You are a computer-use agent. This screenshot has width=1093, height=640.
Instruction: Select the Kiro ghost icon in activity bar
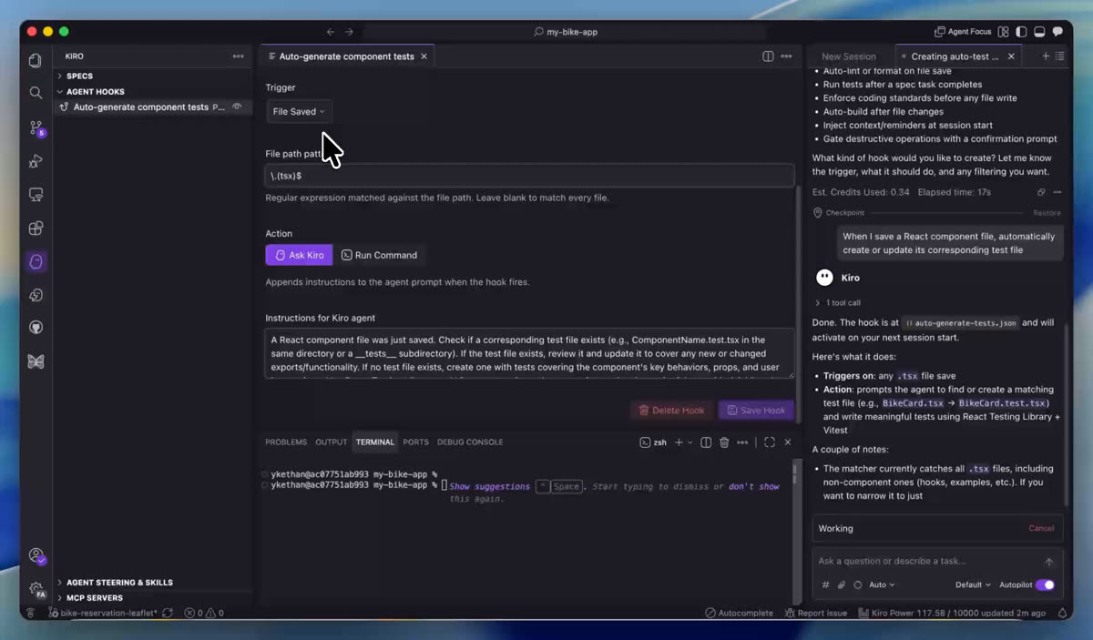point(36,262)
